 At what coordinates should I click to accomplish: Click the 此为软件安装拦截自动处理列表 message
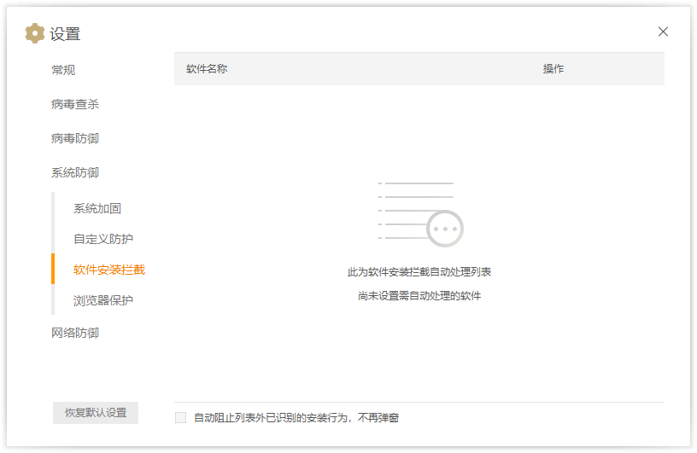(419, 272)
